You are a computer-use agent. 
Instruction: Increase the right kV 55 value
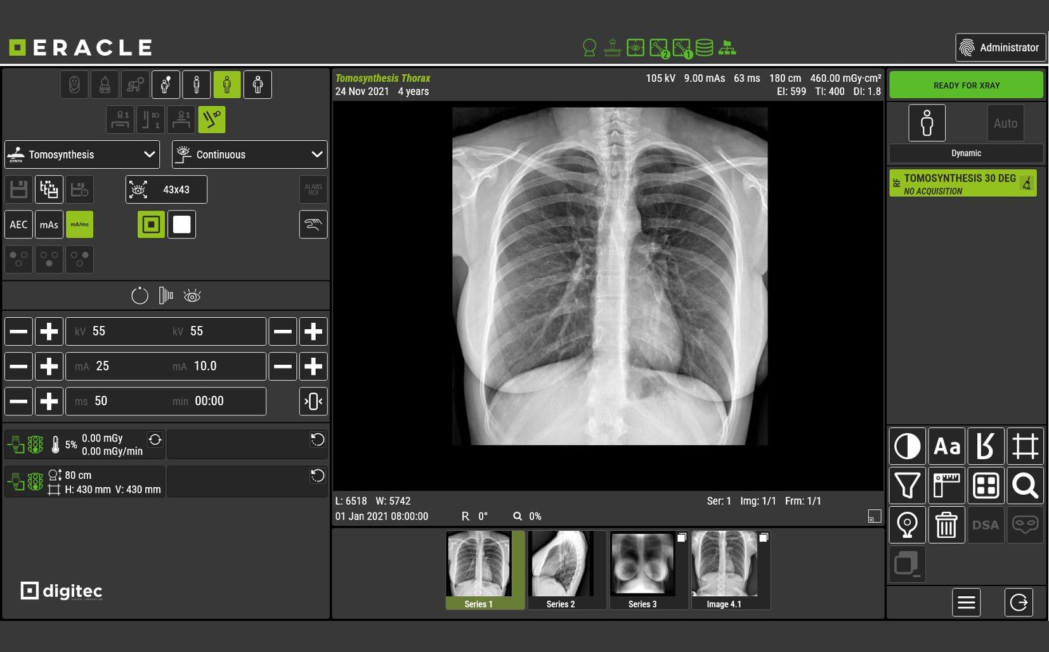click(313, 331)
